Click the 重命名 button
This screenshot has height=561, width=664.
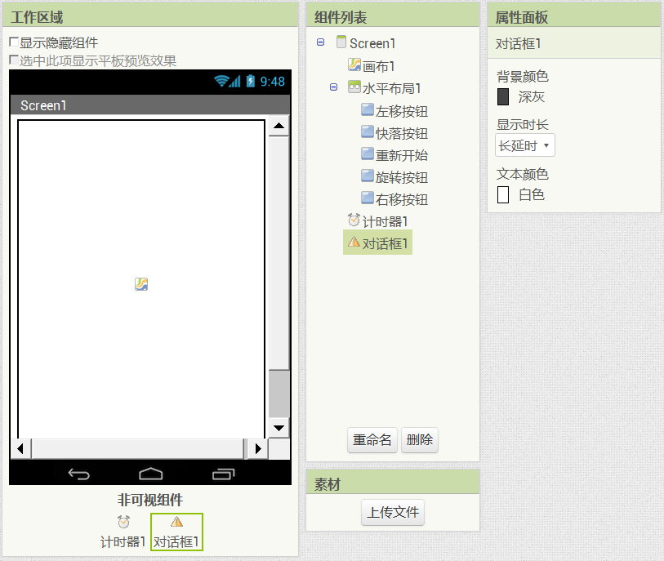(x=372, y=440)
